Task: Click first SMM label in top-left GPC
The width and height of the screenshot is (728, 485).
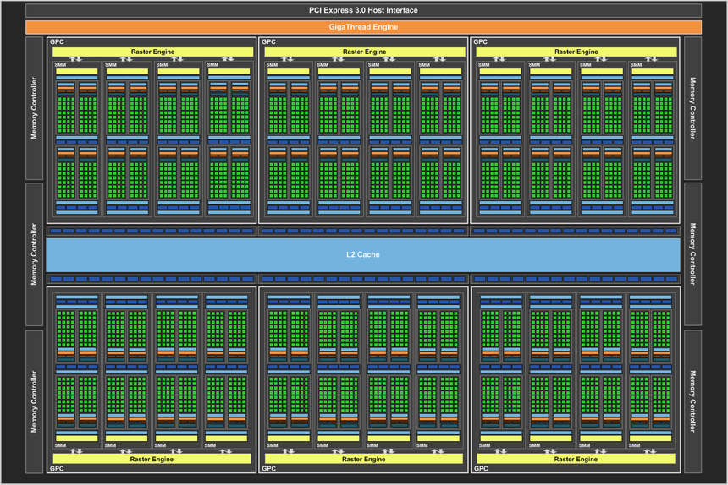Action: click(x=61, y=63)
